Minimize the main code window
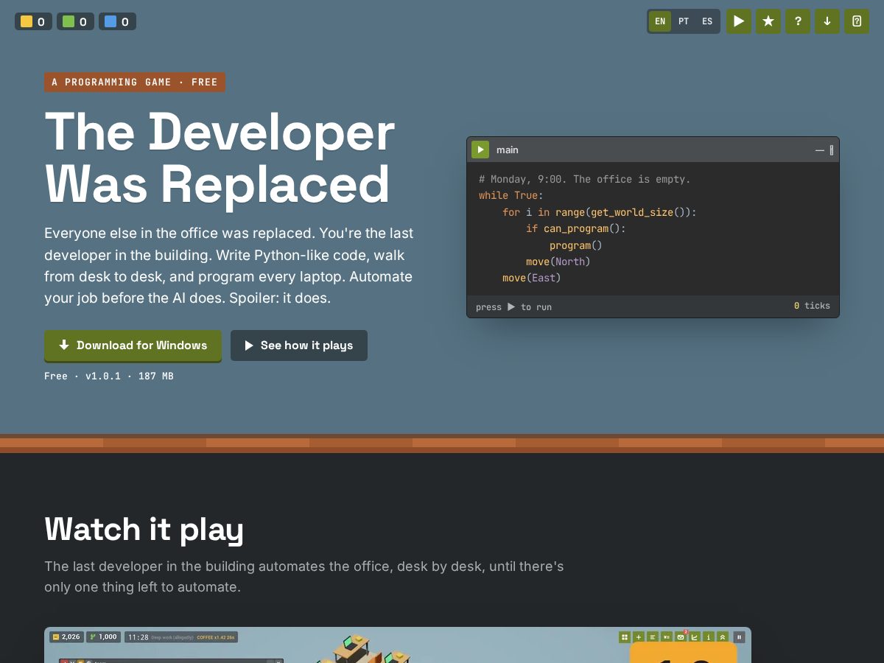This screenshot has height=663, width=884. tap(819, 150)
